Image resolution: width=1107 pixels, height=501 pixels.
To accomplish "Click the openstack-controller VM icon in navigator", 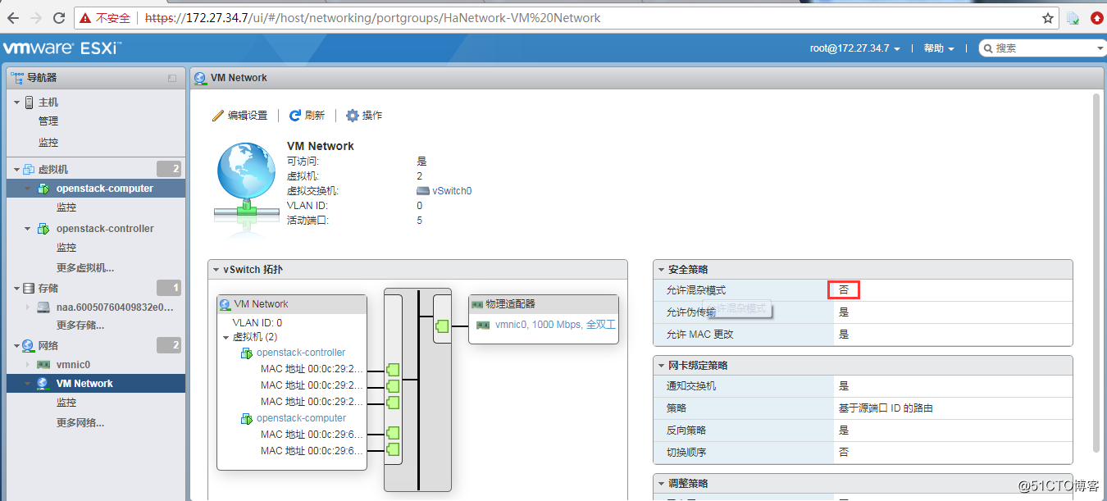I will [x=43, y=229].
